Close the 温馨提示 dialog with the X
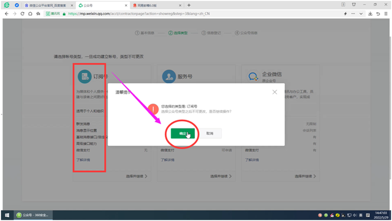Screen dimensions: 392x221 pos(274,92)
